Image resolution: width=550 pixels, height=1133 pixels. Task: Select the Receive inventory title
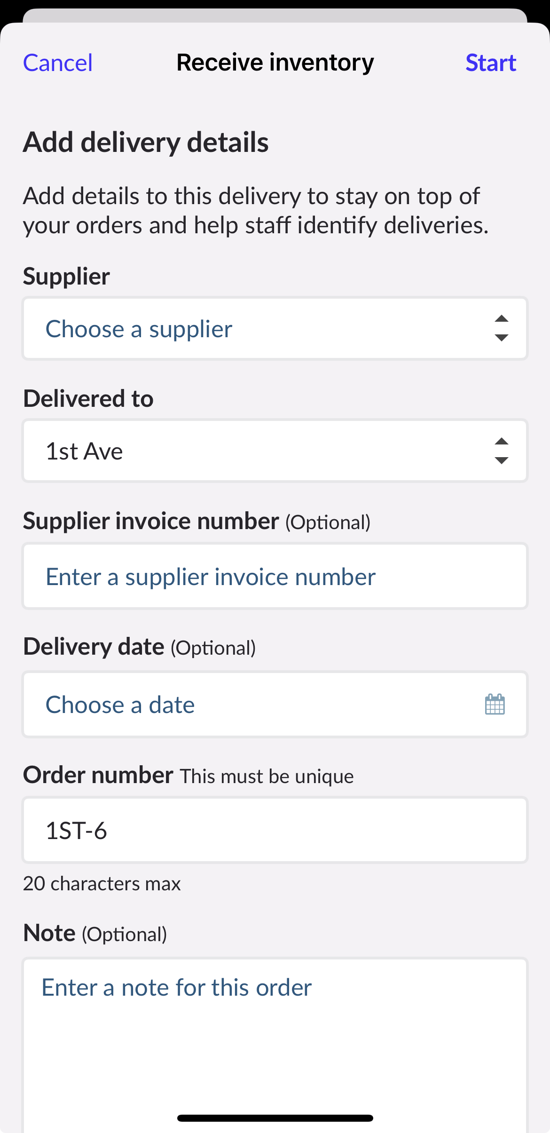275,62
